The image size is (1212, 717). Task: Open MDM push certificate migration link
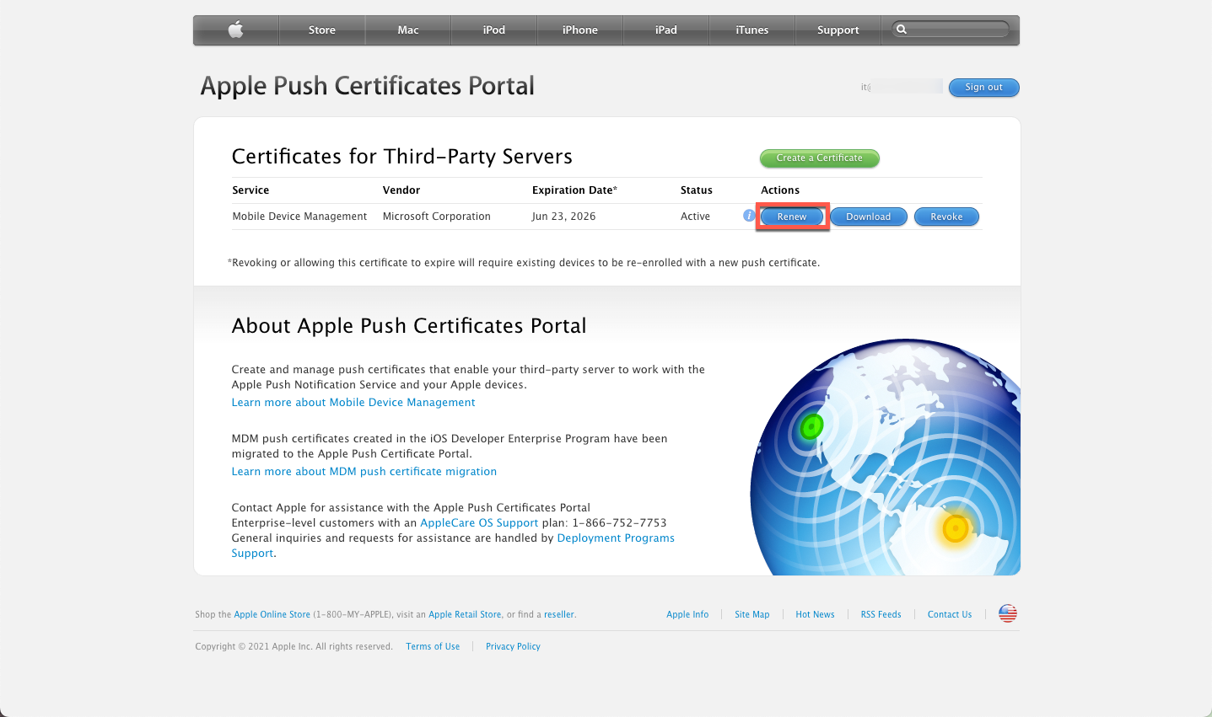364,472
